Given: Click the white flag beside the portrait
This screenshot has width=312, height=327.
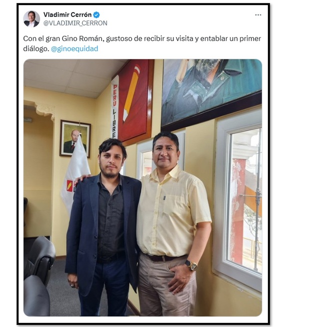Looking at the screenshot, I should [75, 174].
